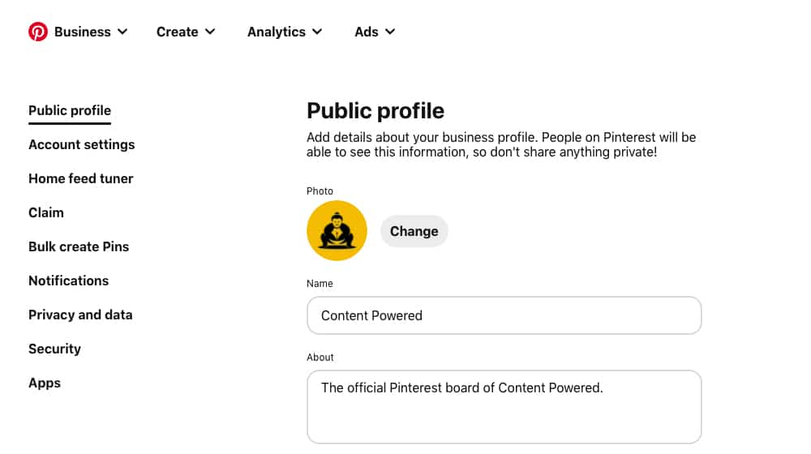Click the Change photo button
Image resolution: width=811 pixels, height=454 pixels.
414,231
